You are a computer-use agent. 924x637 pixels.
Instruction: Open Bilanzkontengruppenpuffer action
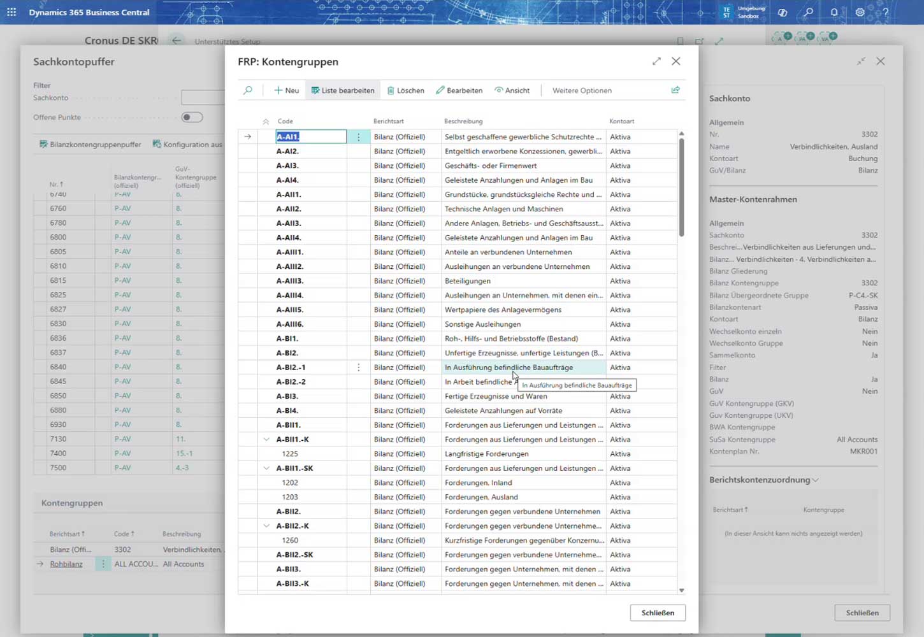tap(90, 145)
